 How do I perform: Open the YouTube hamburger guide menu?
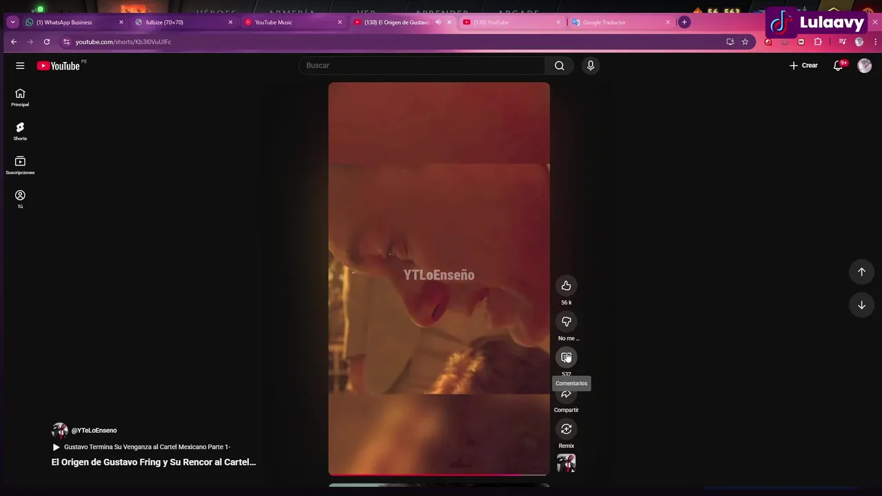[20, 65]
